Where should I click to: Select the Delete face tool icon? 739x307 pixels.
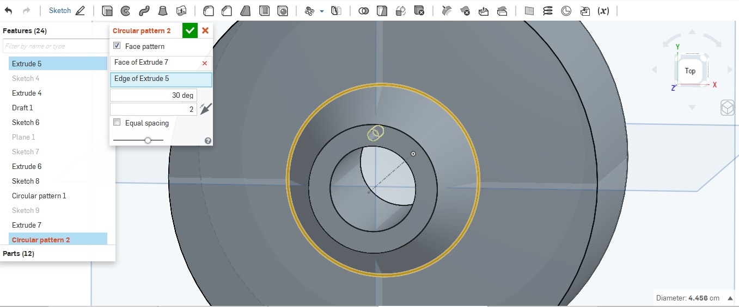coord(465,11)
